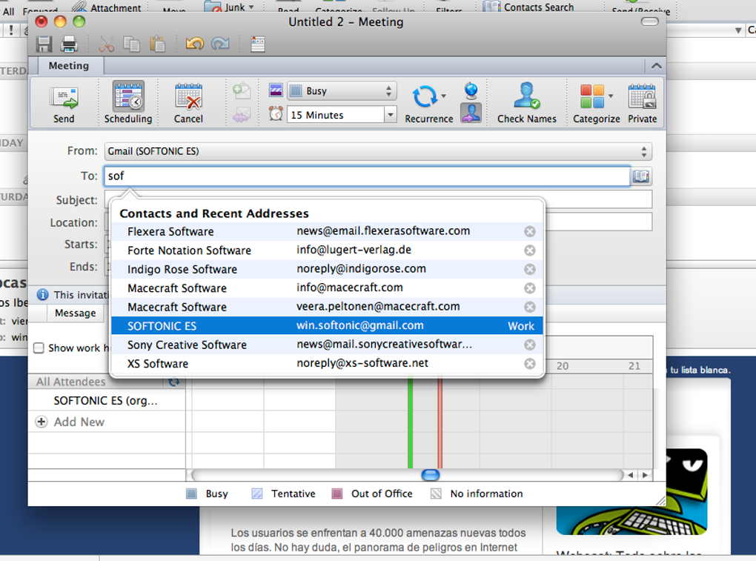Open the address book beside the To field
The image size is (756, 561).
(x=640, y=176)
